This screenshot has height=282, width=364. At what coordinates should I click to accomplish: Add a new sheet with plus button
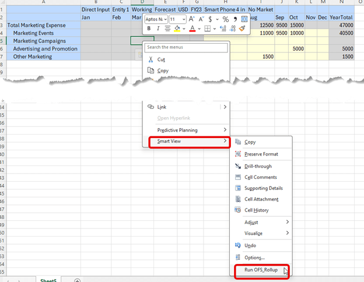[x=78, y=280]
